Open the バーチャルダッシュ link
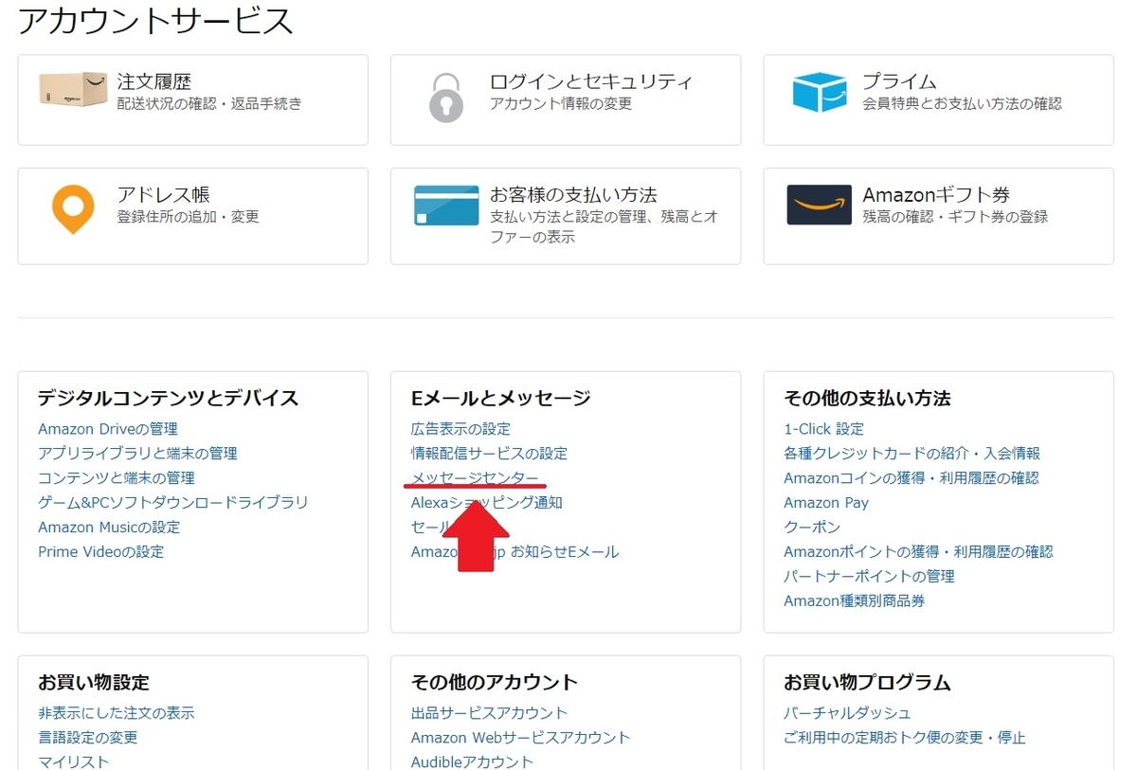The width and height of the screenshot is (1137, 770). click(848, 713)
